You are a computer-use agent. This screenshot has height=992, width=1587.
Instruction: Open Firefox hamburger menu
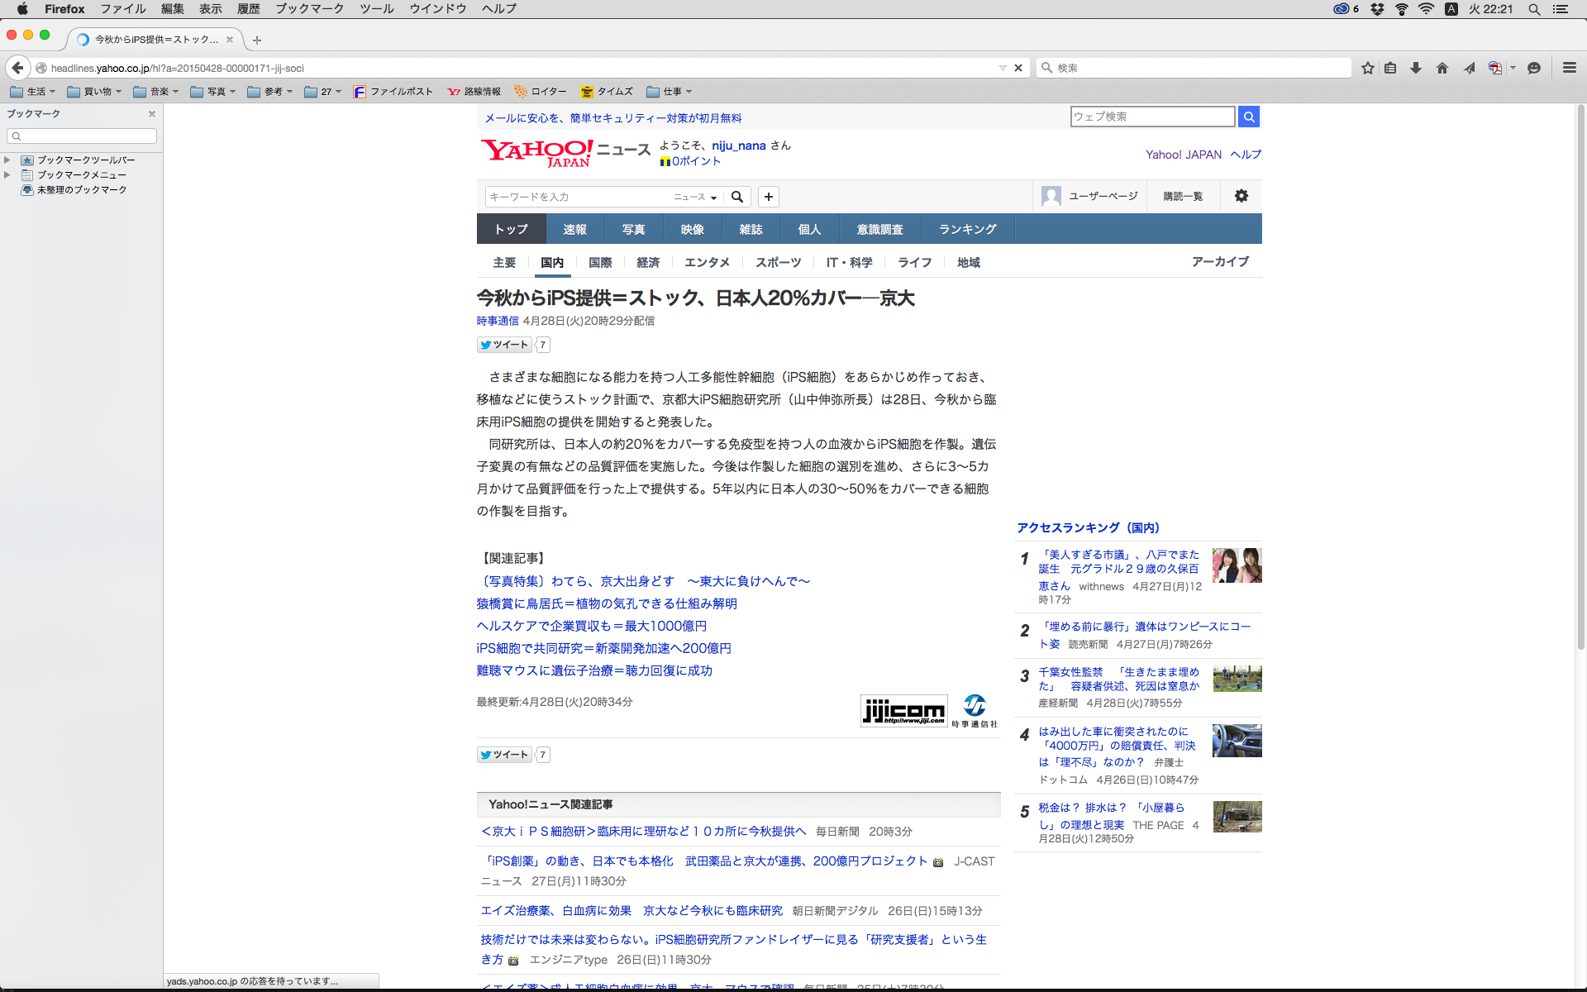tap(1570, 68)
